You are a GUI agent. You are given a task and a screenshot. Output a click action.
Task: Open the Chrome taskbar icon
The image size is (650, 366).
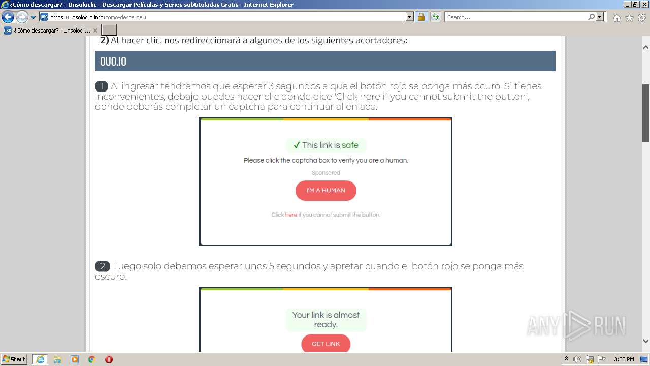91,359
